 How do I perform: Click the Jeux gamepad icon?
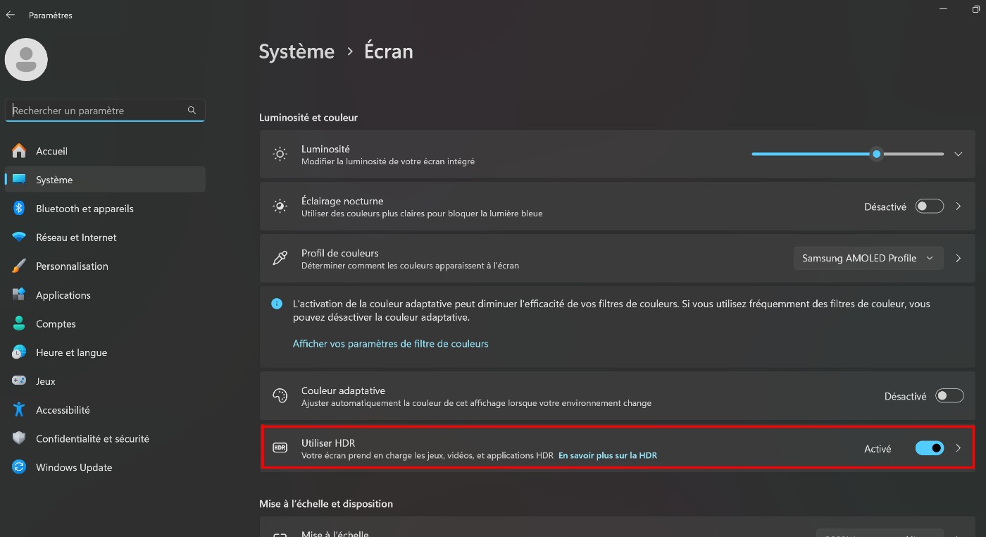click(19, 381)
